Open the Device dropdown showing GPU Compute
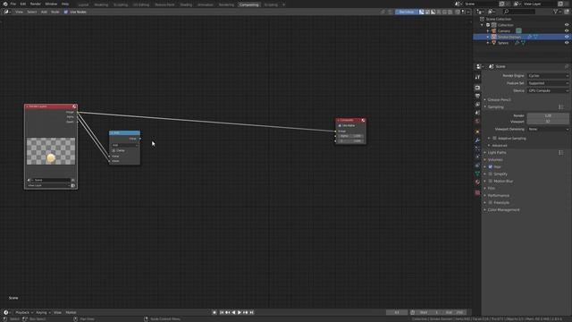The height and width of the screenshot is (322, 572). pyautogui.click(x=548, y=90)
